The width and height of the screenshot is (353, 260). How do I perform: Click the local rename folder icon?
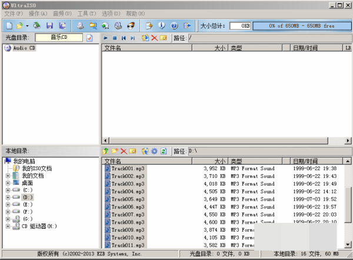pyautogui.click(x=132, y=151)
